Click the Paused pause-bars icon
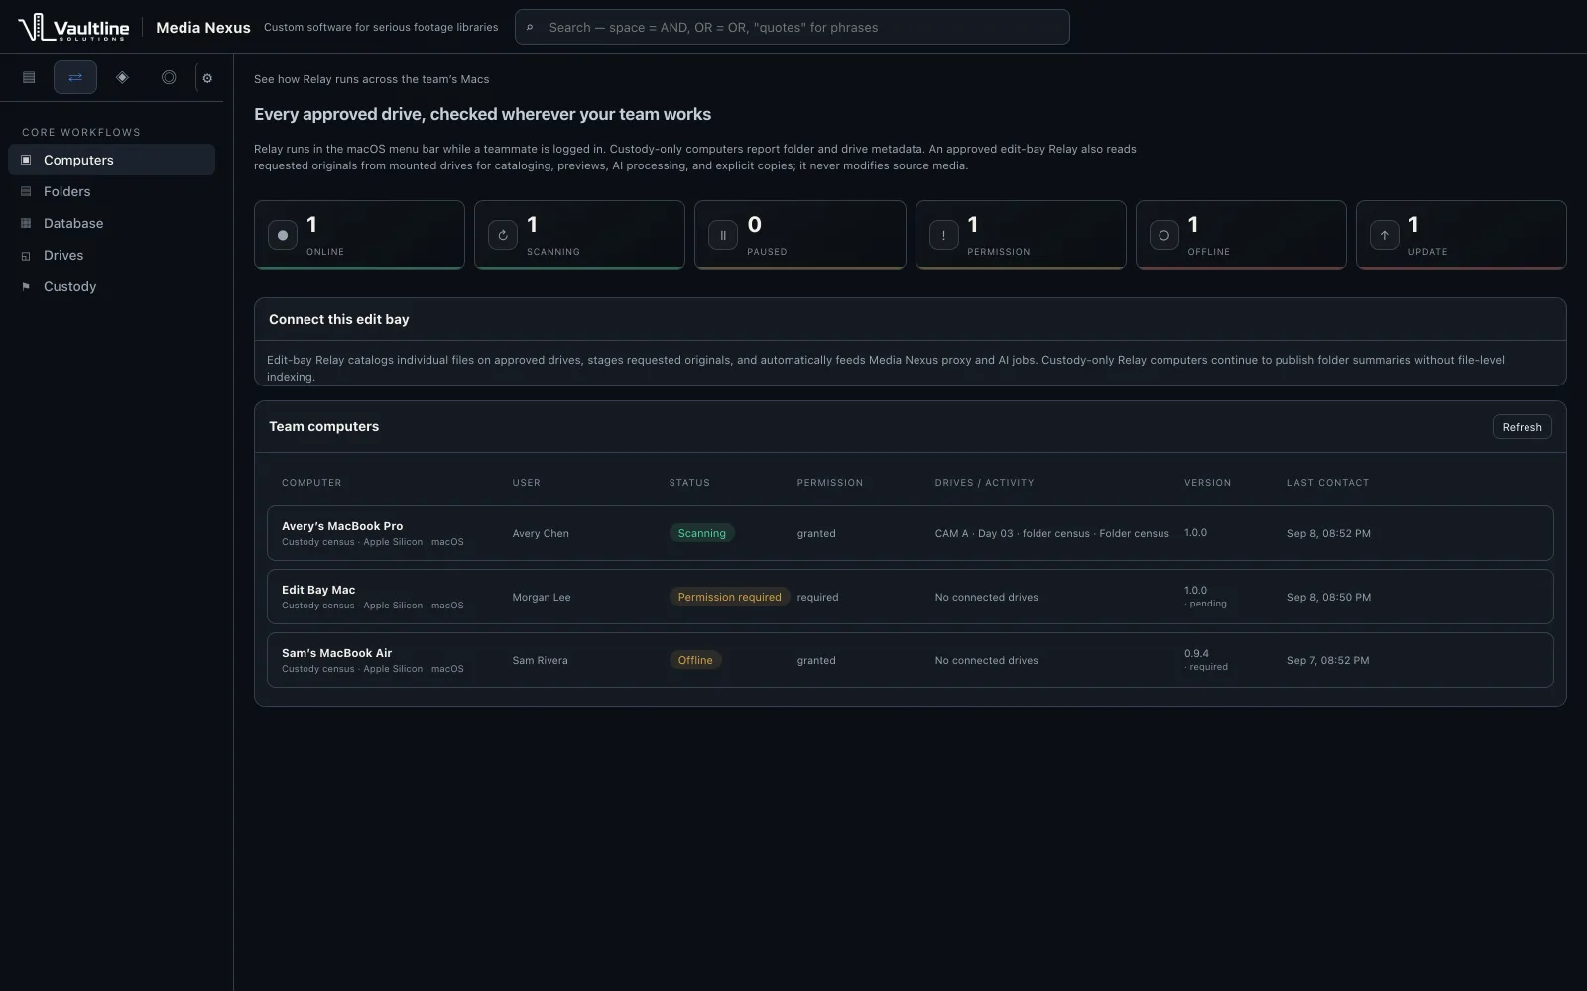 tap(723, 235)
